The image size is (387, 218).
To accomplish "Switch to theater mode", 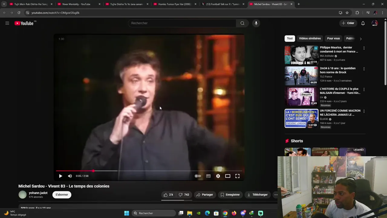I will tap(228, 176).
